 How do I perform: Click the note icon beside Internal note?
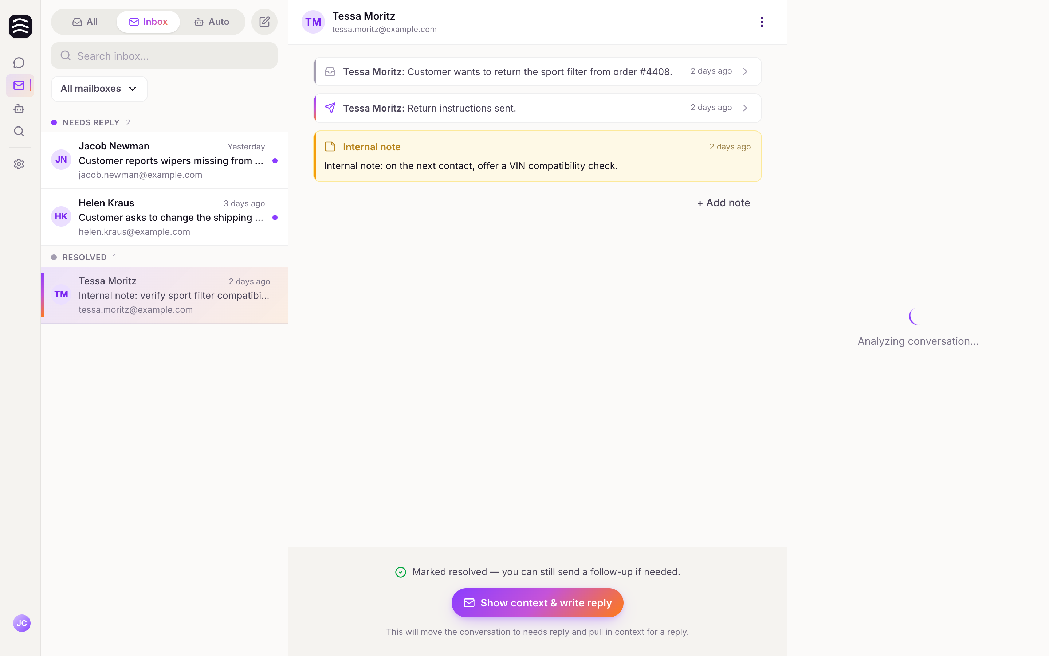pyautogui.click(x=330, y=147)
